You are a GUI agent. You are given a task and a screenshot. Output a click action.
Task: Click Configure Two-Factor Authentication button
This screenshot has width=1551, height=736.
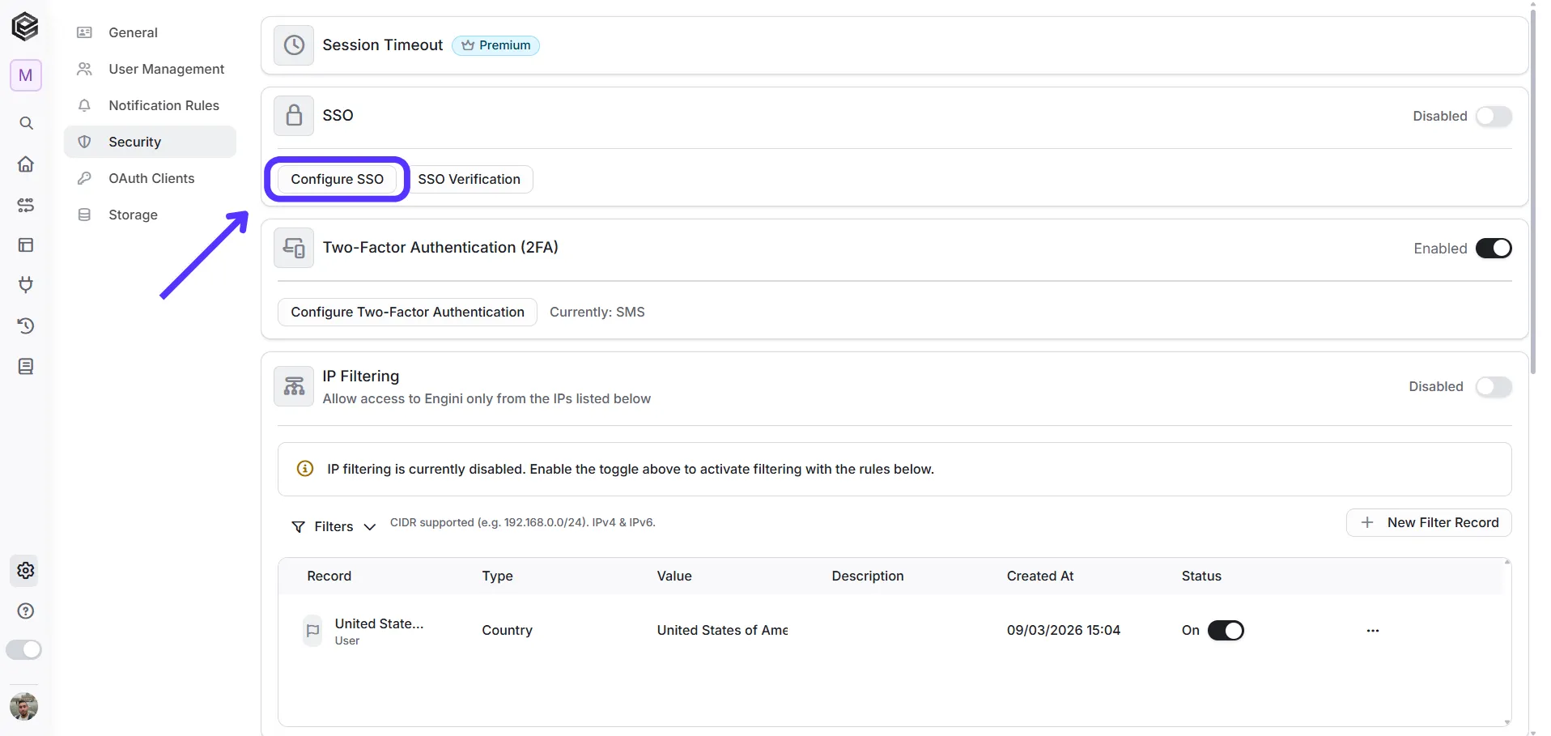[x=407, y=312]
